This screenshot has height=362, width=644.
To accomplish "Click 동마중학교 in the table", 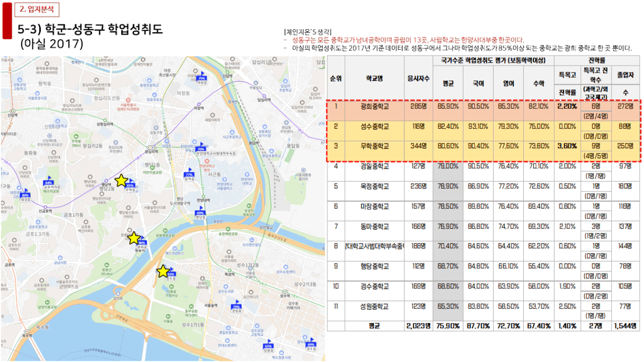I will [x=374, y=226].
